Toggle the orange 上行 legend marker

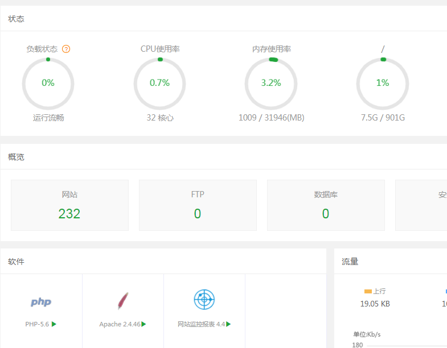point(368,291)
